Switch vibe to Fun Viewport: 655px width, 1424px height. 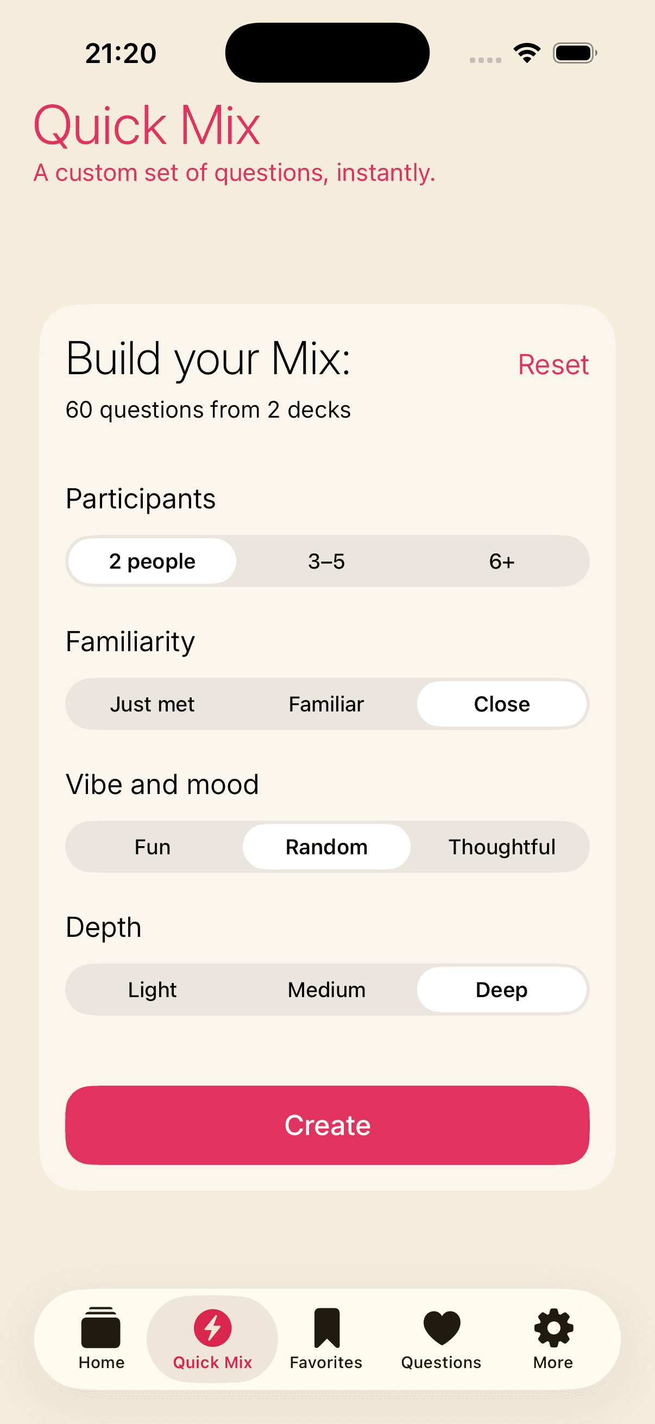pos(152,847)
